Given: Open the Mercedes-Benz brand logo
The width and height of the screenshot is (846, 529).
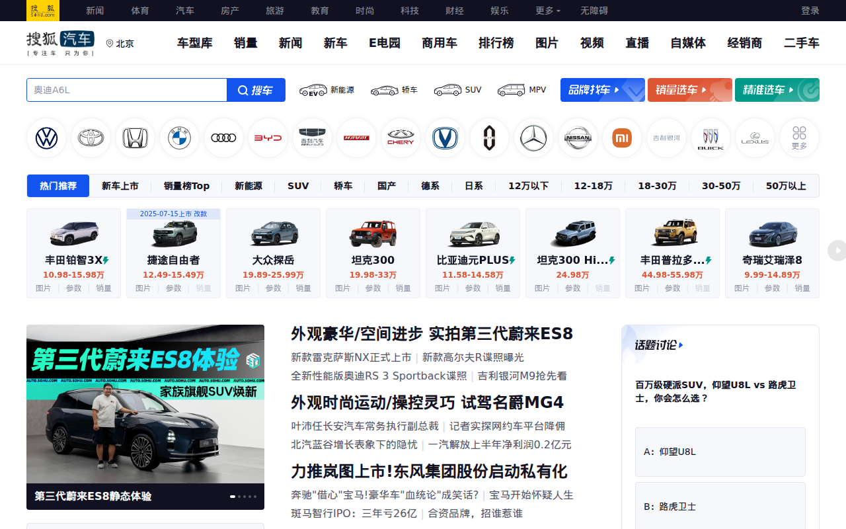Looking at the screenshot, I should pos(534,138).
